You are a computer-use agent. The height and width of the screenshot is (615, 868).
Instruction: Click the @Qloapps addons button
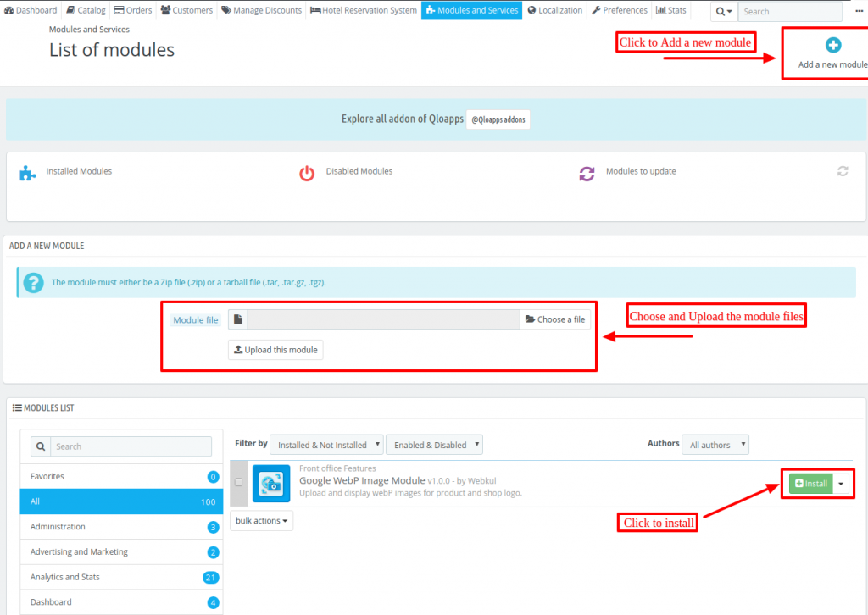tap(498, 119)
